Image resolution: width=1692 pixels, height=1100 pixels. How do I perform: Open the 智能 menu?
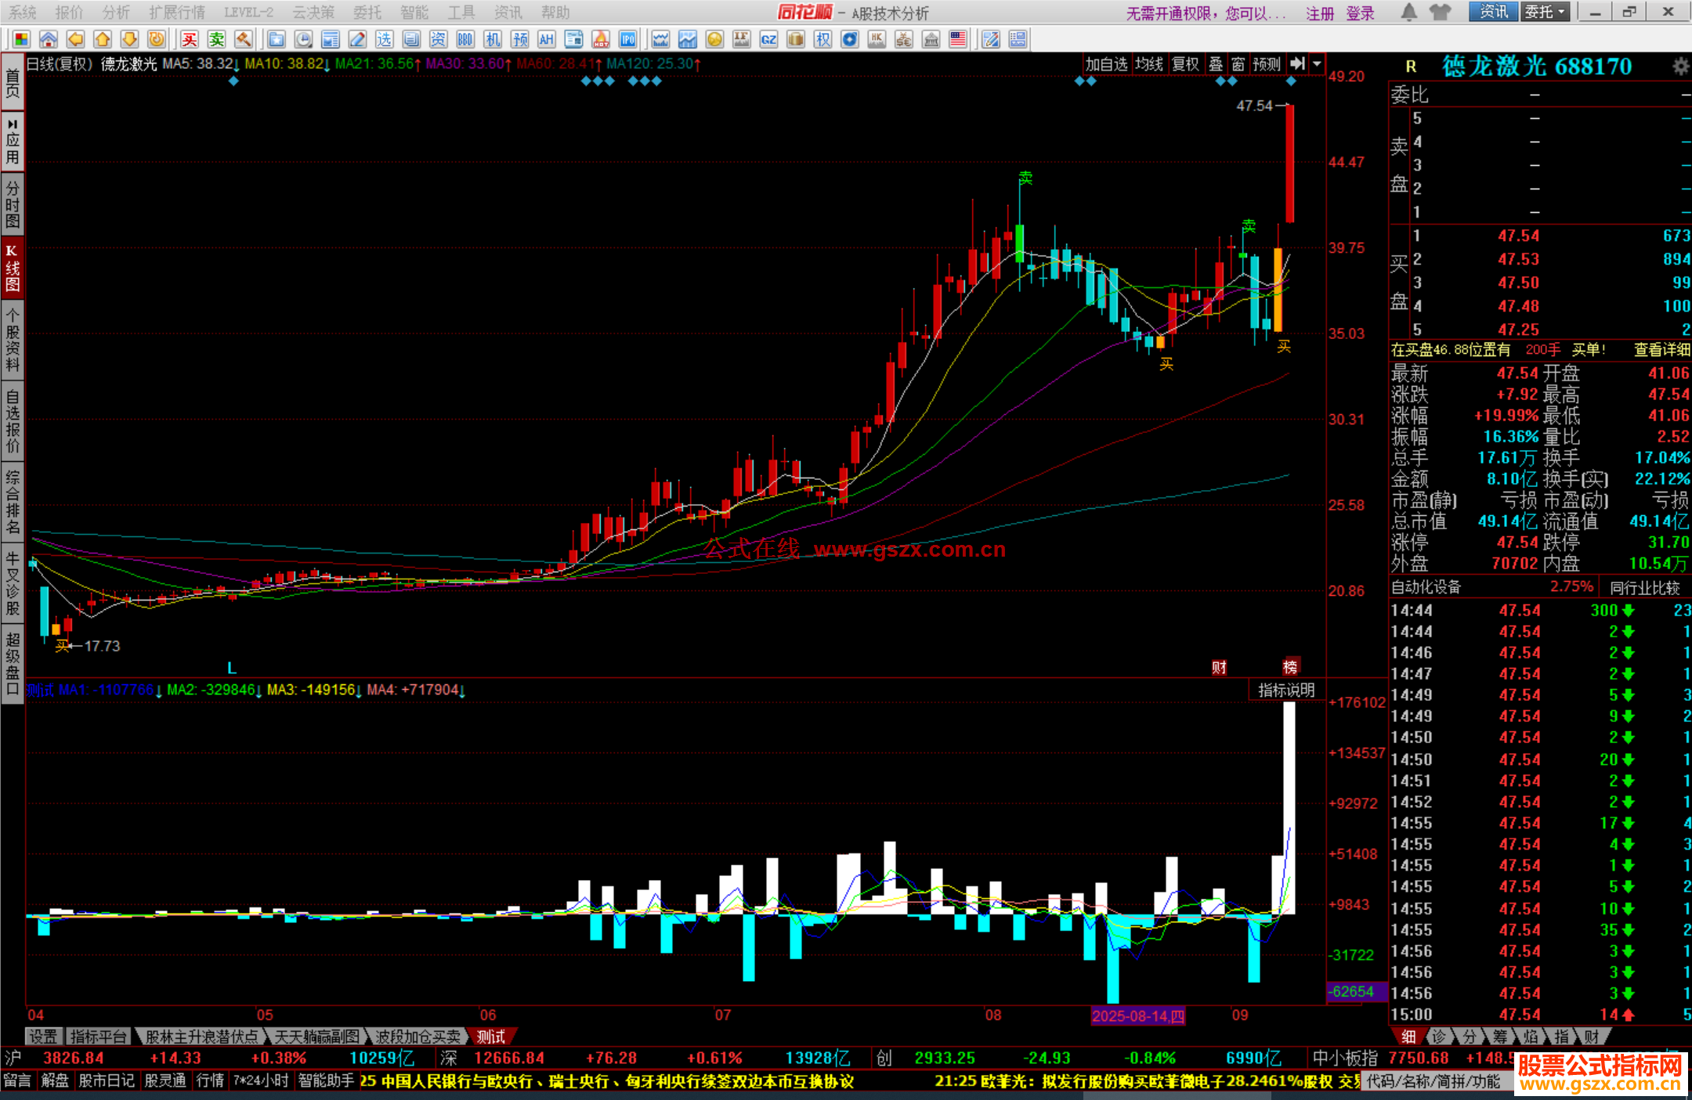pyautogui.click(x=414, y=13)
